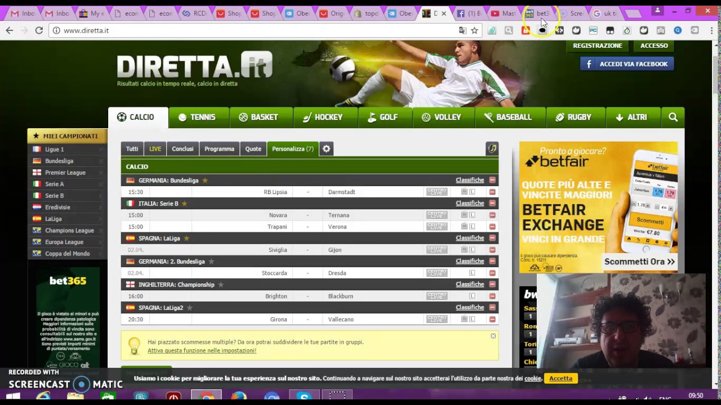Remove the Novara - Ternana match row
The width and height of the screenshot is (721, 405).
click(x=492, y=215)
